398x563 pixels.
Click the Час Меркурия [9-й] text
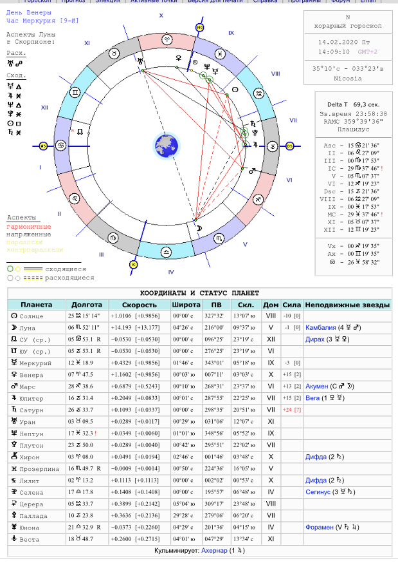(42, 21)
